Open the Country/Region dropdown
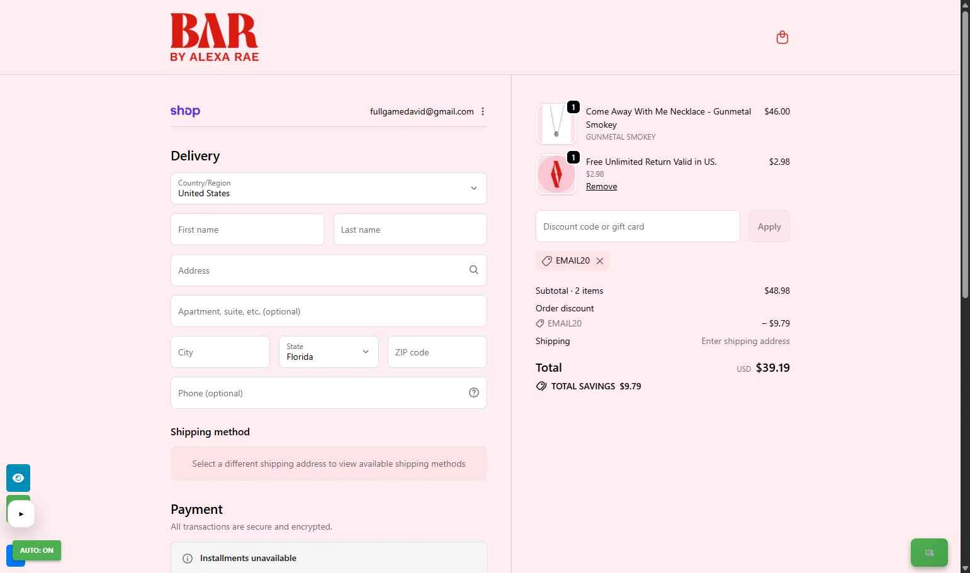Viewport: 970px width, 573px height. pyautogui.click(x=329, y=188)
